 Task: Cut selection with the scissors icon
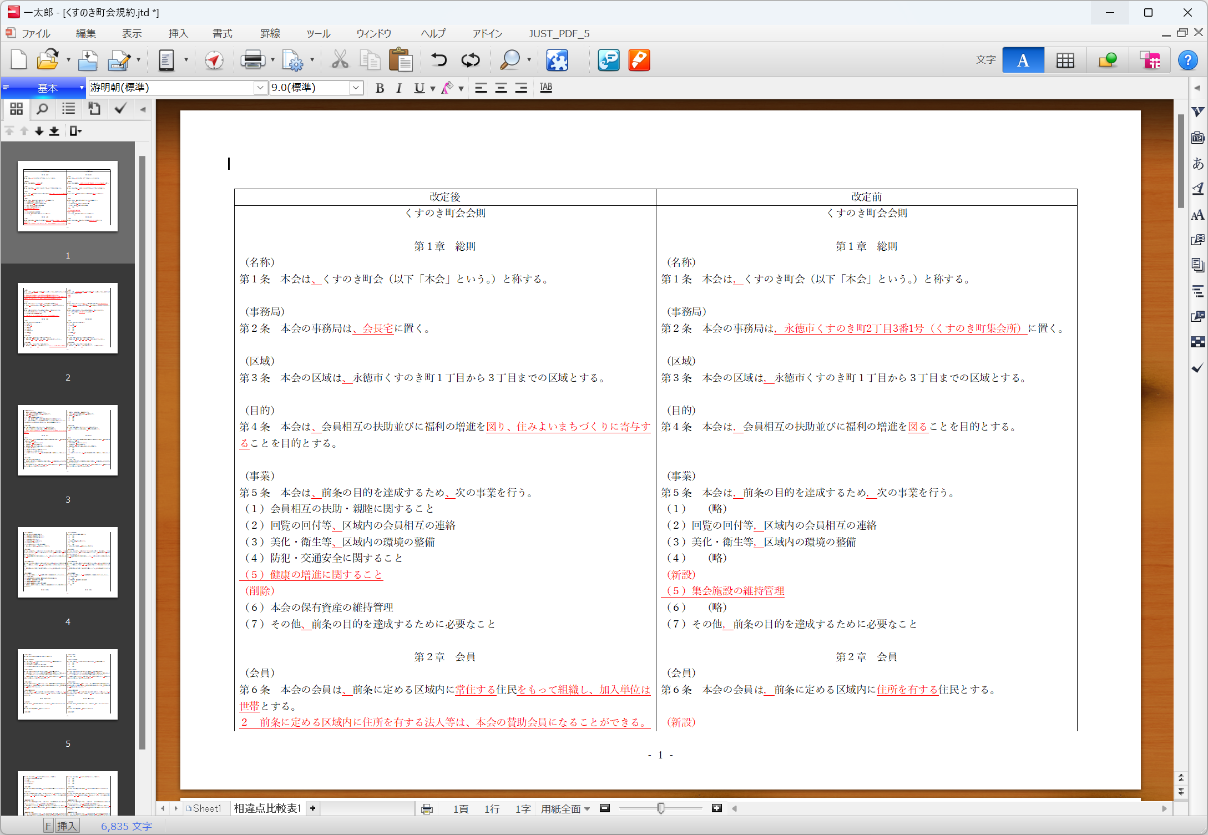340,60
